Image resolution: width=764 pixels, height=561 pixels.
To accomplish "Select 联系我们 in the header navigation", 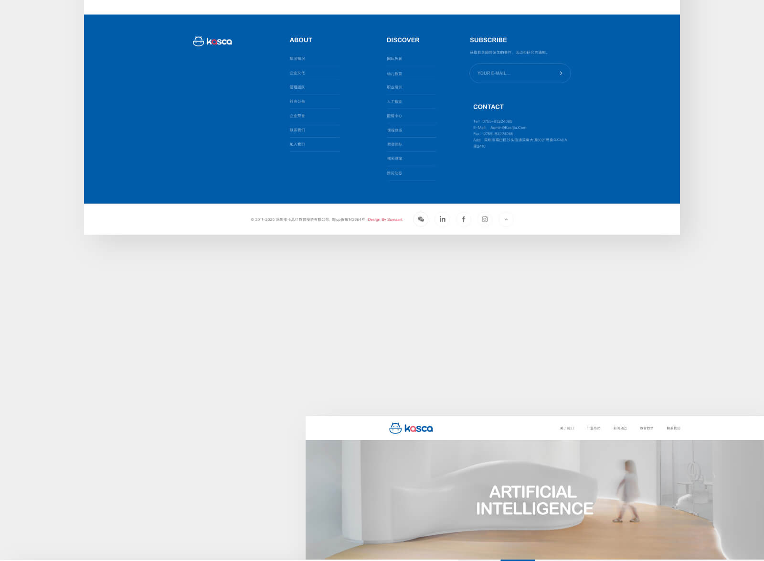I will pos(673,428).
